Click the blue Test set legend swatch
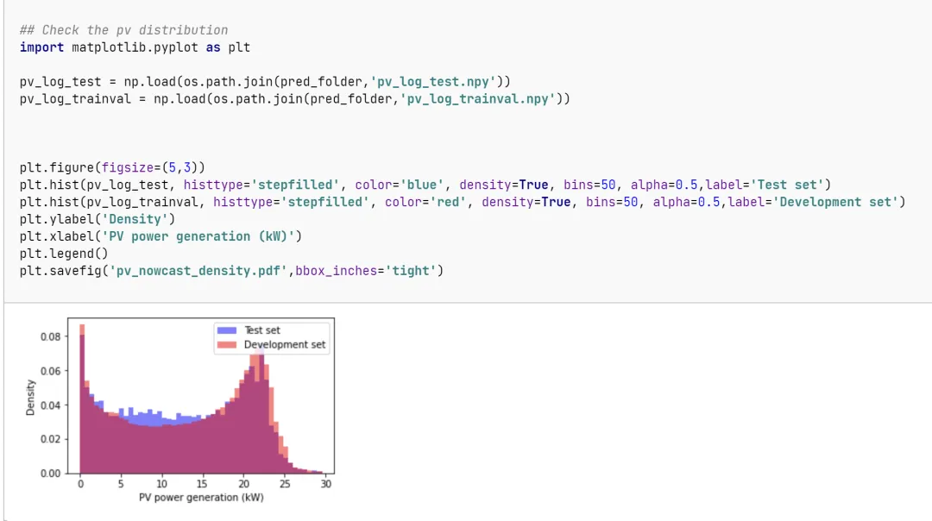Viewport: 932px width, 521px height. click(x=227, y=330)
